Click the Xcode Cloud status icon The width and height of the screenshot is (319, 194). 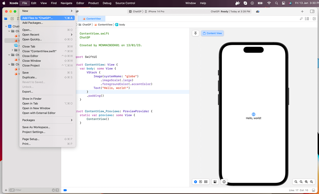click(x=257, y=12)
